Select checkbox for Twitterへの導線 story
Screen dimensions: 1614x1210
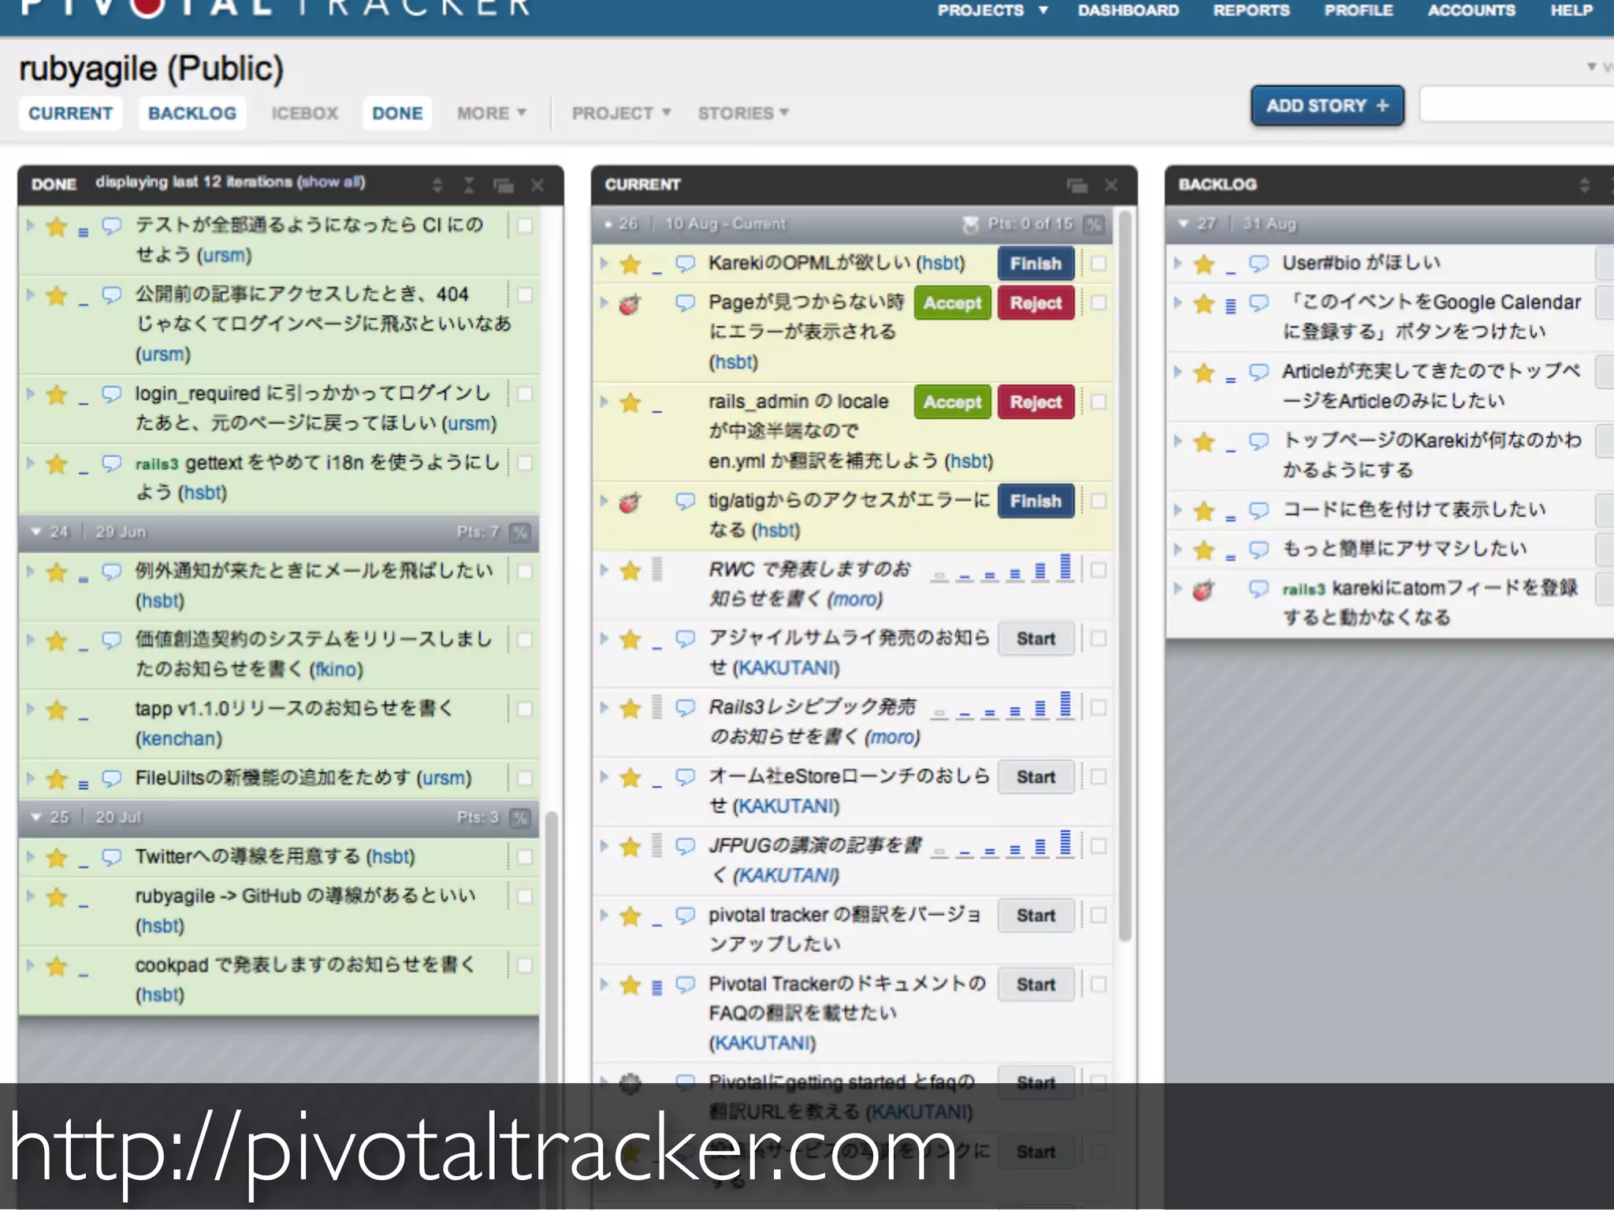525,857
